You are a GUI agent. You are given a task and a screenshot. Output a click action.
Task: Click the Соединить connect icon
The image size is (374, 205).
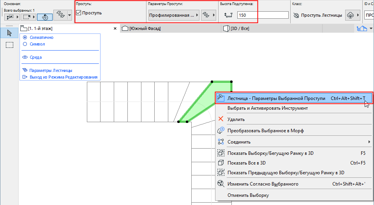(221, 142)
